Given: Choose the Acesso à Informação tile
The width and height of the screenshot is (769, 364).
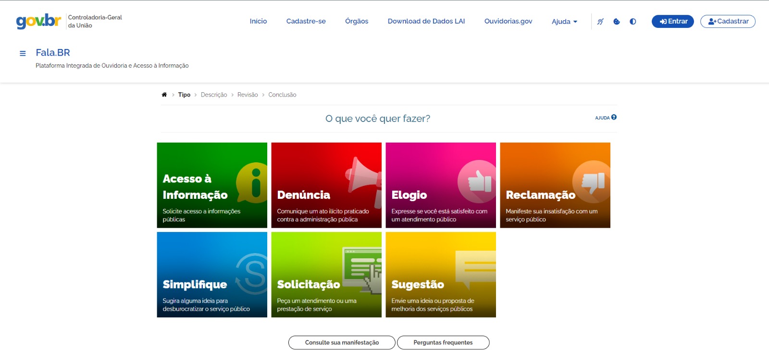Looking at the screenshot, I should click(x=212, y=185).
